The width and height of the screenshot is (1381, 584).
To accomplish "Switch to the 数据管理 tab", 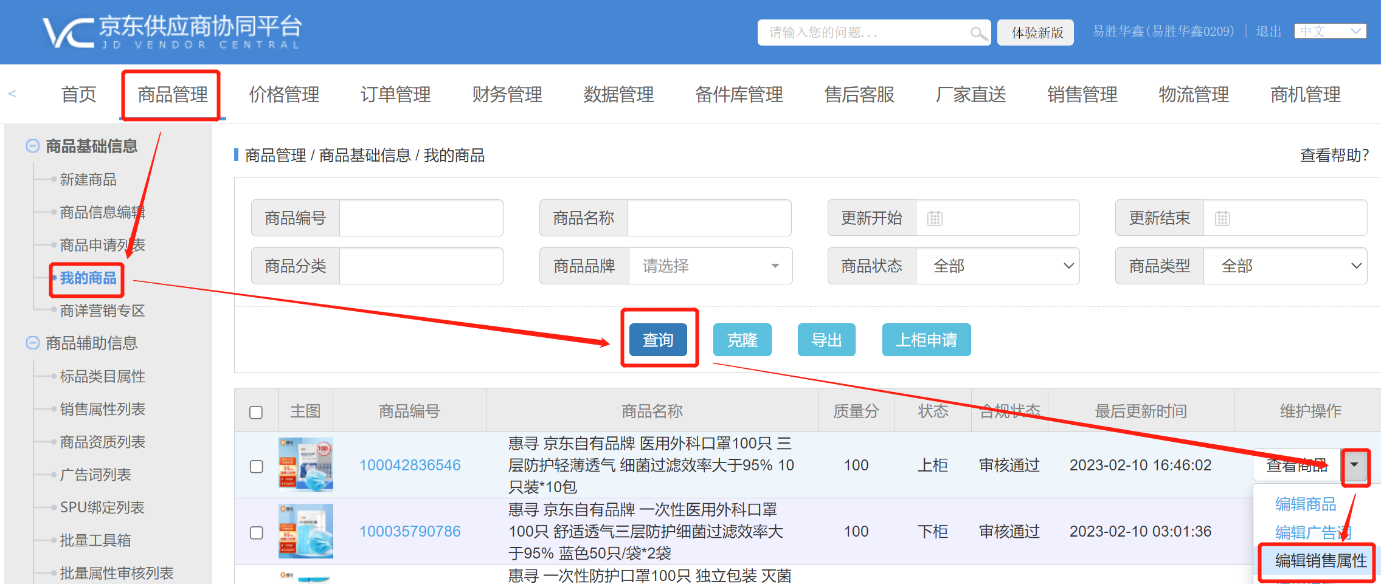I will [x=618, y=94].
